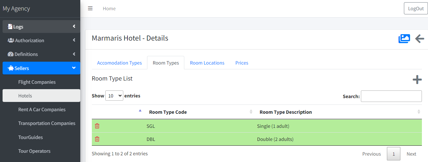428x162 pixels.
Task: Delete the DBL room type row
Action: pos(97,139)
